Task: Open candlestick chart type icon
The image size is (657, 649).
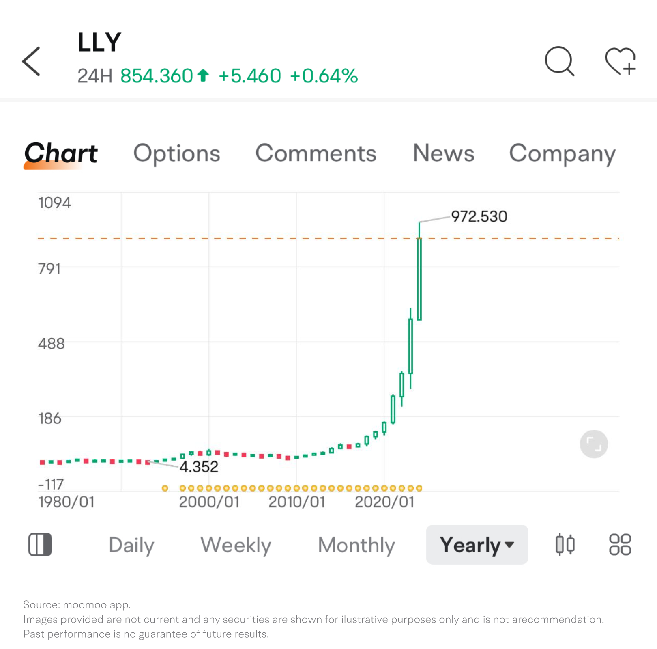Action: coord(565,544)
